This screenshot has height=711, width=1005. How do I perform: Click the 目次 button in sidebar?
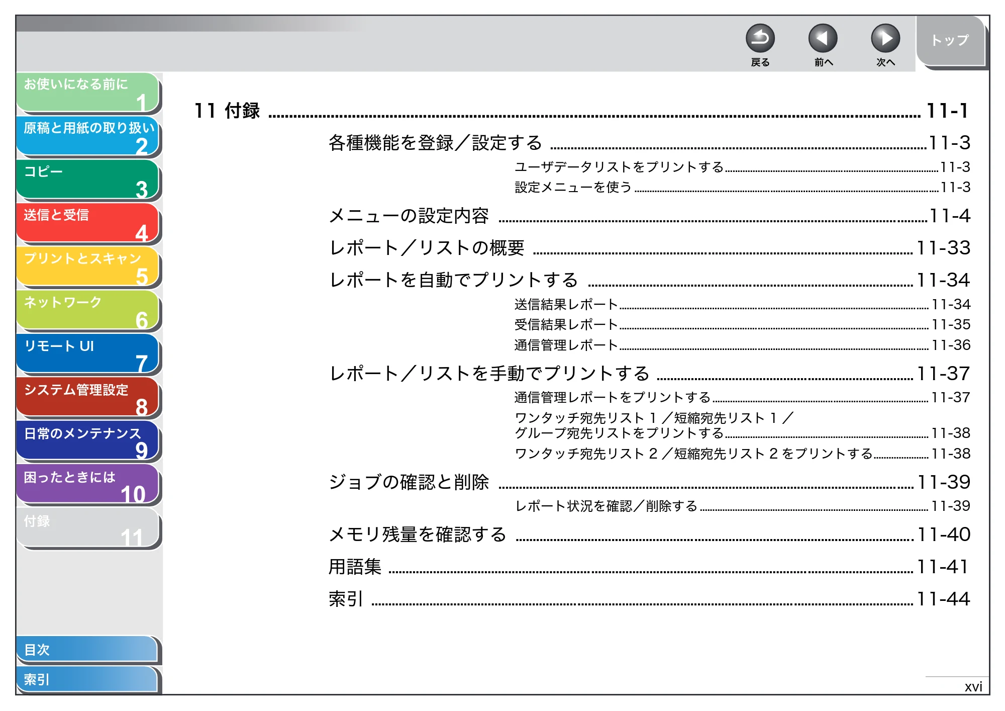pyautogui.click(x=87, y=650)
